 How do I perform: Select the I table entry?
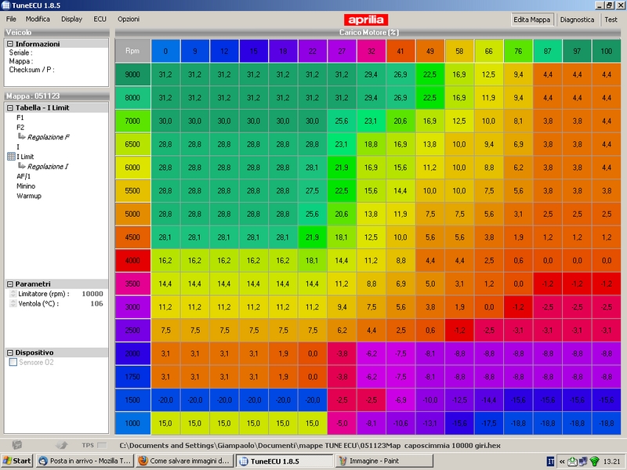(x=18, y=146)
